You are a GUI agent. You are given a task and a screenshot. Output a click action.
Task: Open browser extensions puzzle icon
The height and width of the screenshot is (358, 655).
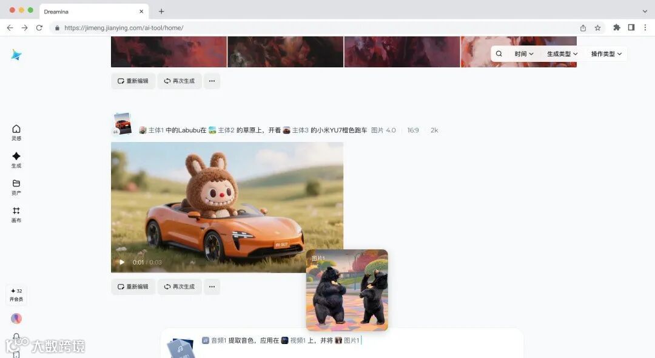click(x=617, y=27)
